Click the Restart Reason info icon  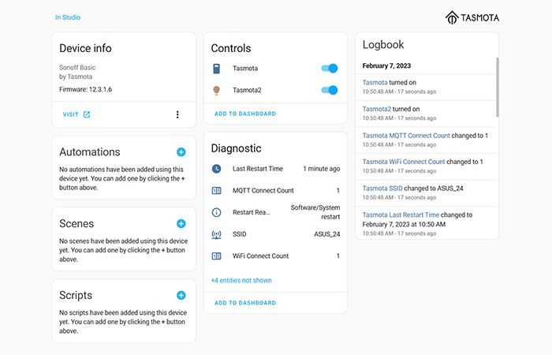point(218,212)
